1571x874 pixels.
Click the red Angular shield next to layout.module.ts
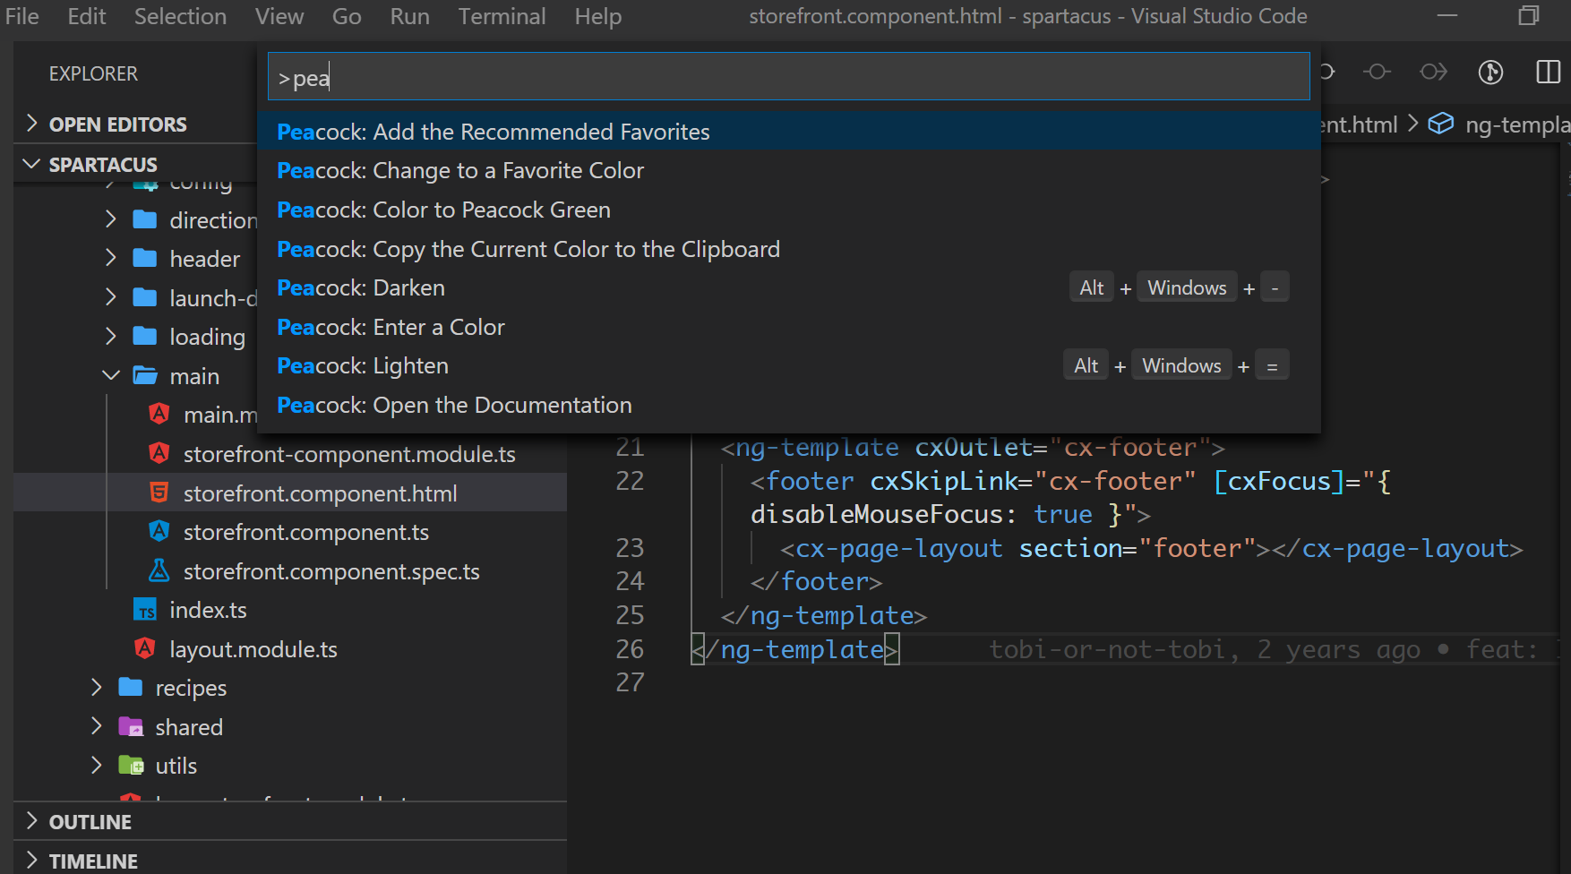click(x=145, y=648)
